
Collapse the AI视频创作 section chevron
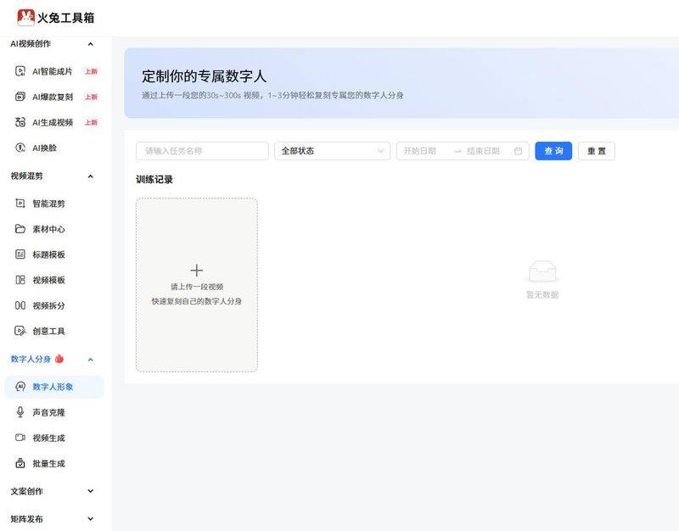pos(91,44)
